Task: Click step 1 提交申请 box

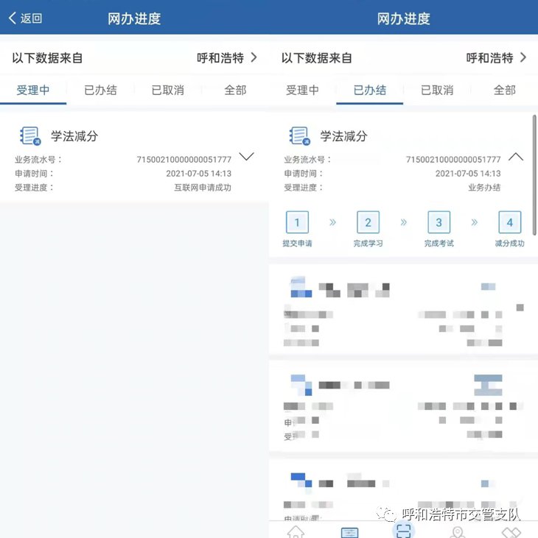Action: tap(297, 222)
